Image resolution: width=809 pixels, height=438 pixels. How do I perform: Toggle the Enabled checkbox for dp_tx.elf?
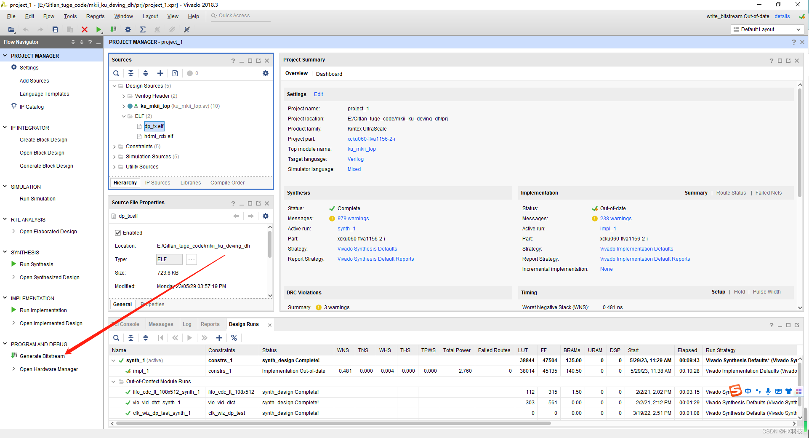(x=118, y=232)
